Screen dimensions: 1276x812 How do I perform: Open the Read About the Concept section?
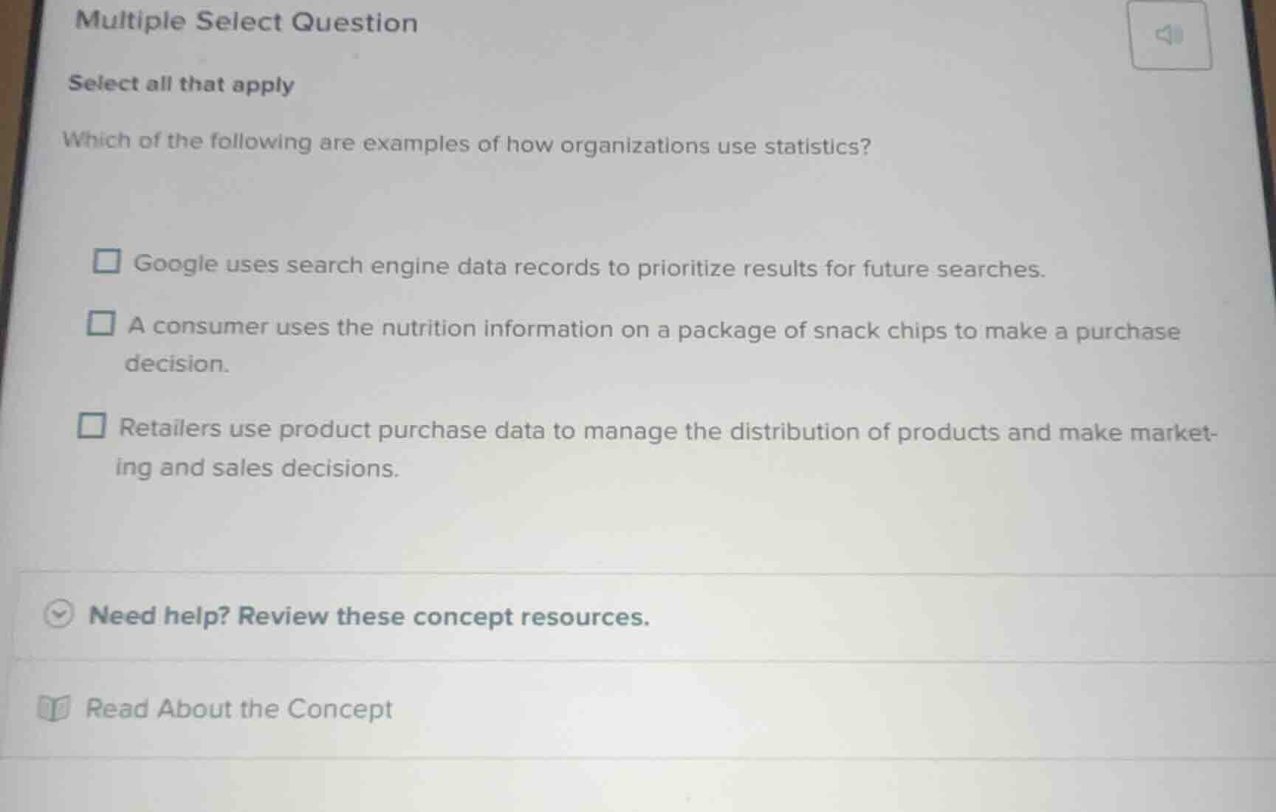[238, 709]
